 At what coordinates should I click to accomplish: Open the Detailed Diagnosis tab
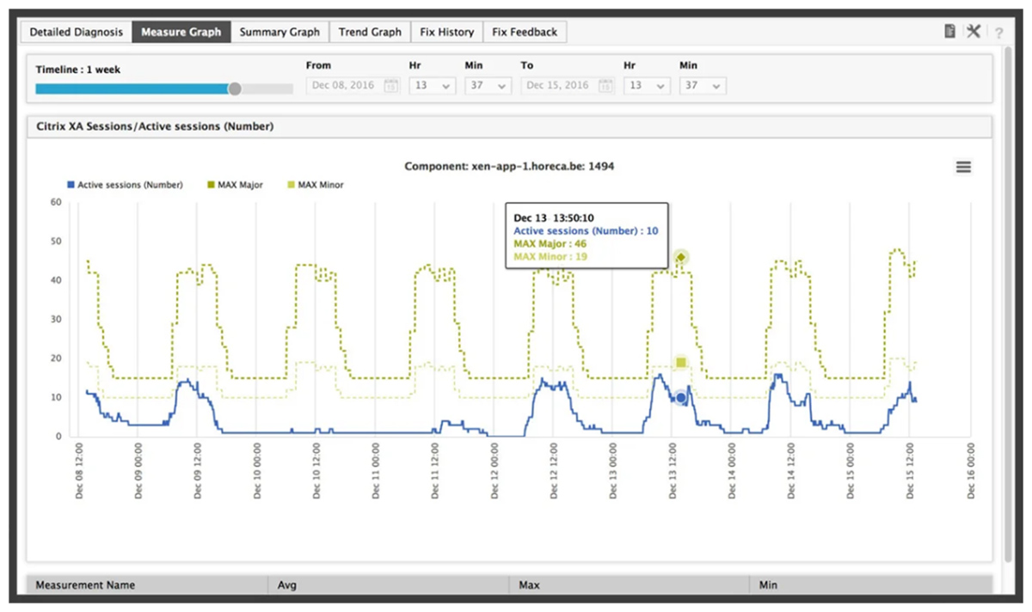(x=77, y=32)
